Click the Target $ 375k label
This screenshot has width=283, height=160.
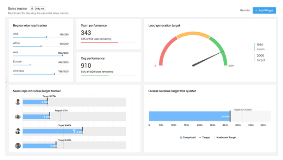pos(61,111)
